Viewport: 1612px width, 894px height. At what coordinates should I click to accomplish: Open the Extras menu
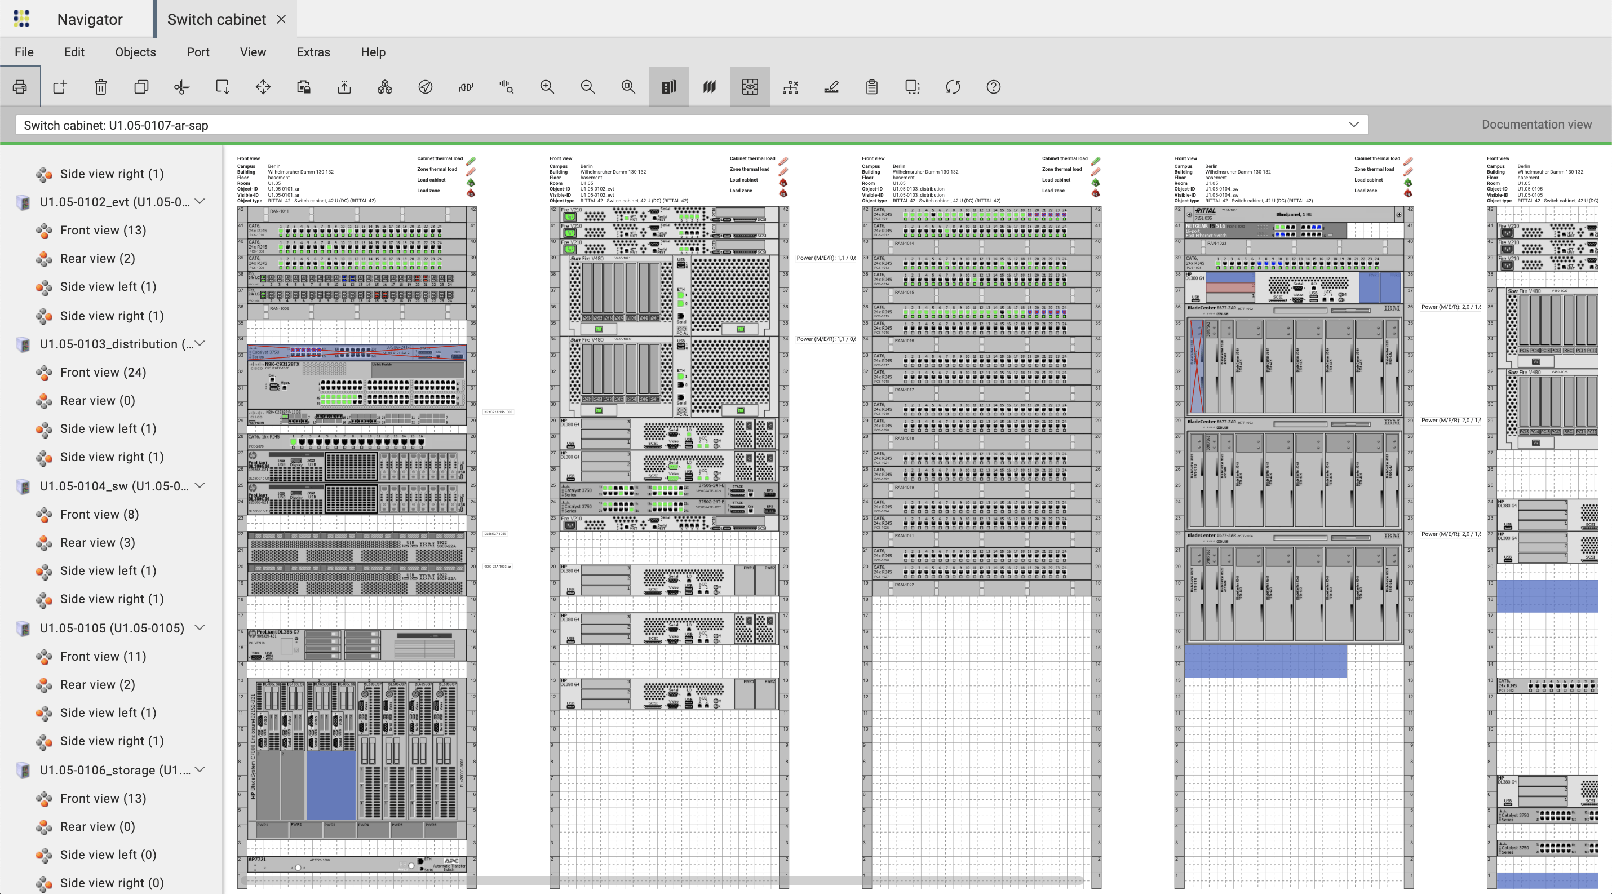313,52
